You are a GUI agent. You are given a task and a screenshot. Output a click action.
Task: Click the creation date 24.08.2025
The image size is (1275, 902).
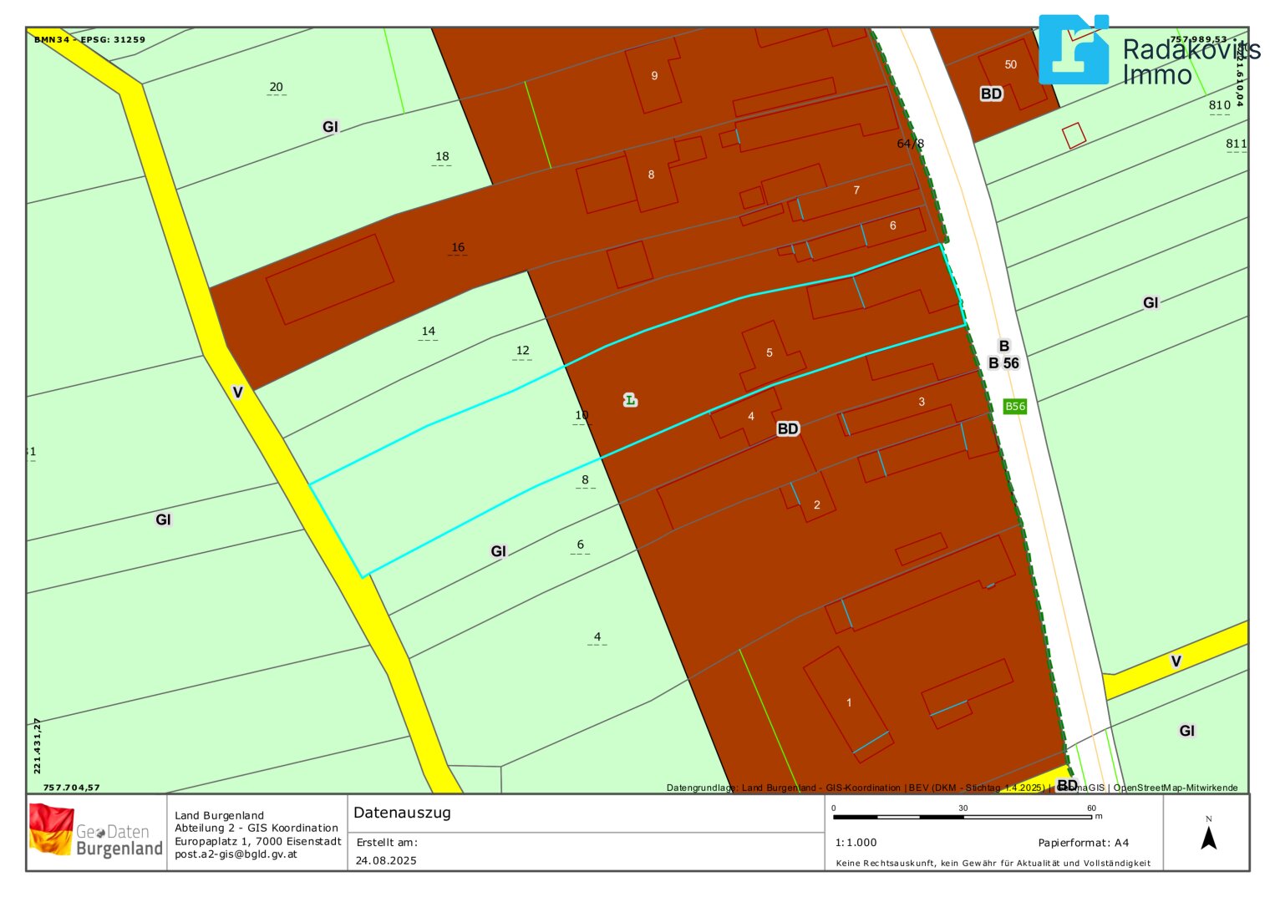[386, 860]
